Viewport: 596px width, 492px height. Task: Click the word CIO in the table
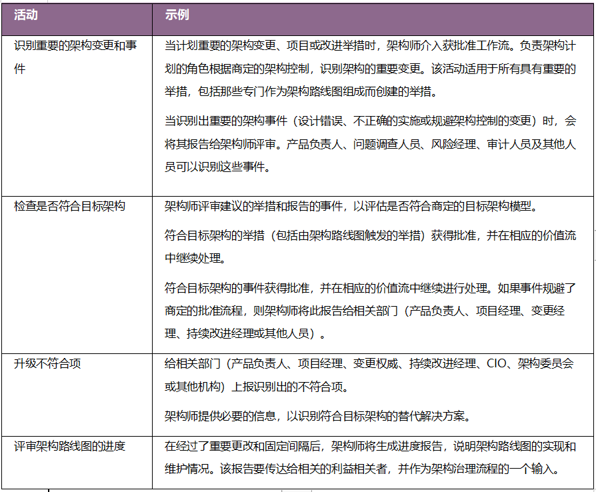497,364
